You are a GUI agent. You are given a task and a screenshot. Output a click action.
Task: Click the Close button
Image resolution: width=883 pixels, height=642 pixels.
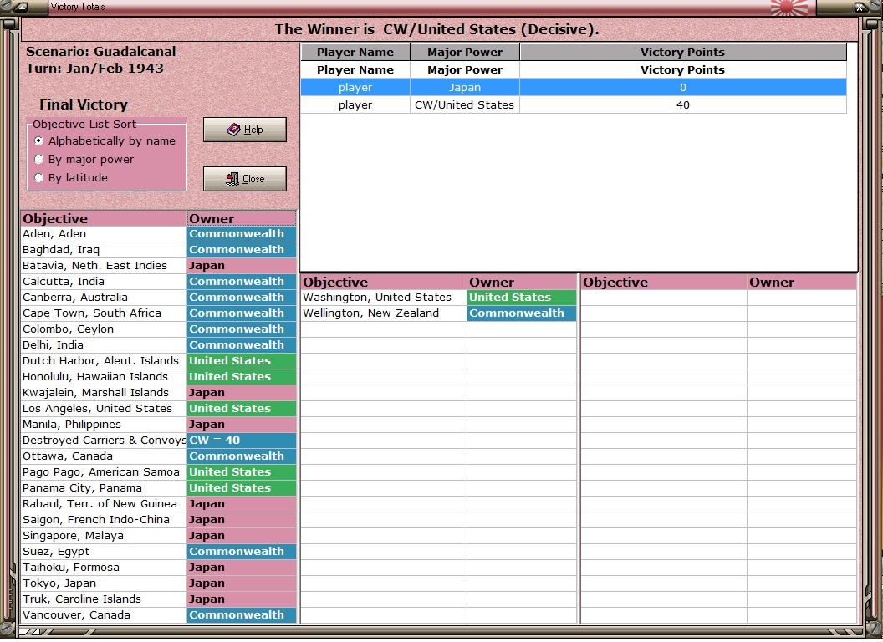[x=244, y=179]
